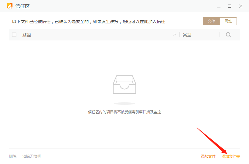Image resolution: width=249 pixels, height=164 pixels.
Task: Open search with the magnifier icon
Action: [228, 35]
